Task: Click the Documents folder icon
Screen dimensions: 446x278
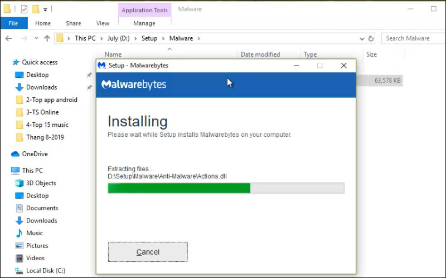Action: click(x=20, y=208)
